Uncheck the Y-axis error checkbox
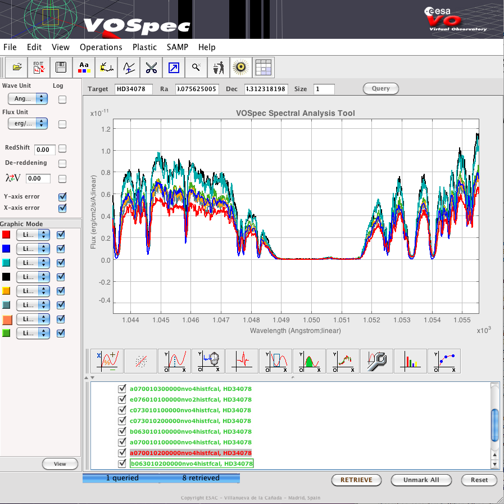 pos(62,197)
